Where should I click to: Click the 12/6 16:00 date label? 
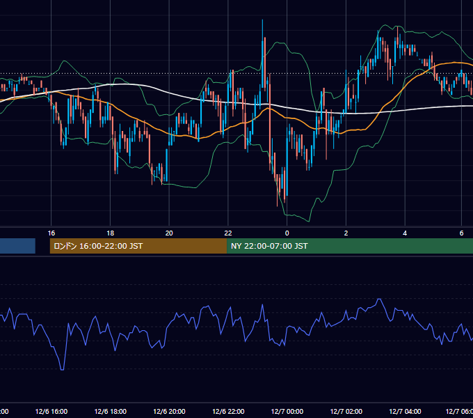coord(51,412)
